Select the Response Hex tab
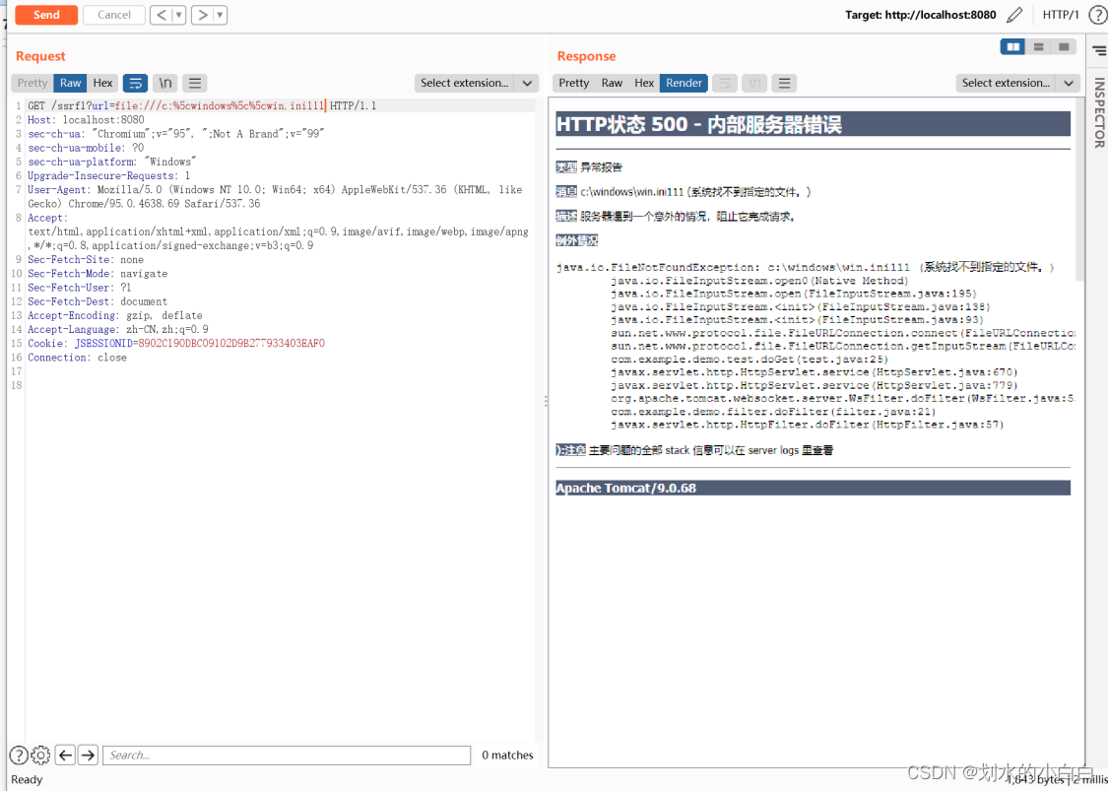 tap(644, 83)
